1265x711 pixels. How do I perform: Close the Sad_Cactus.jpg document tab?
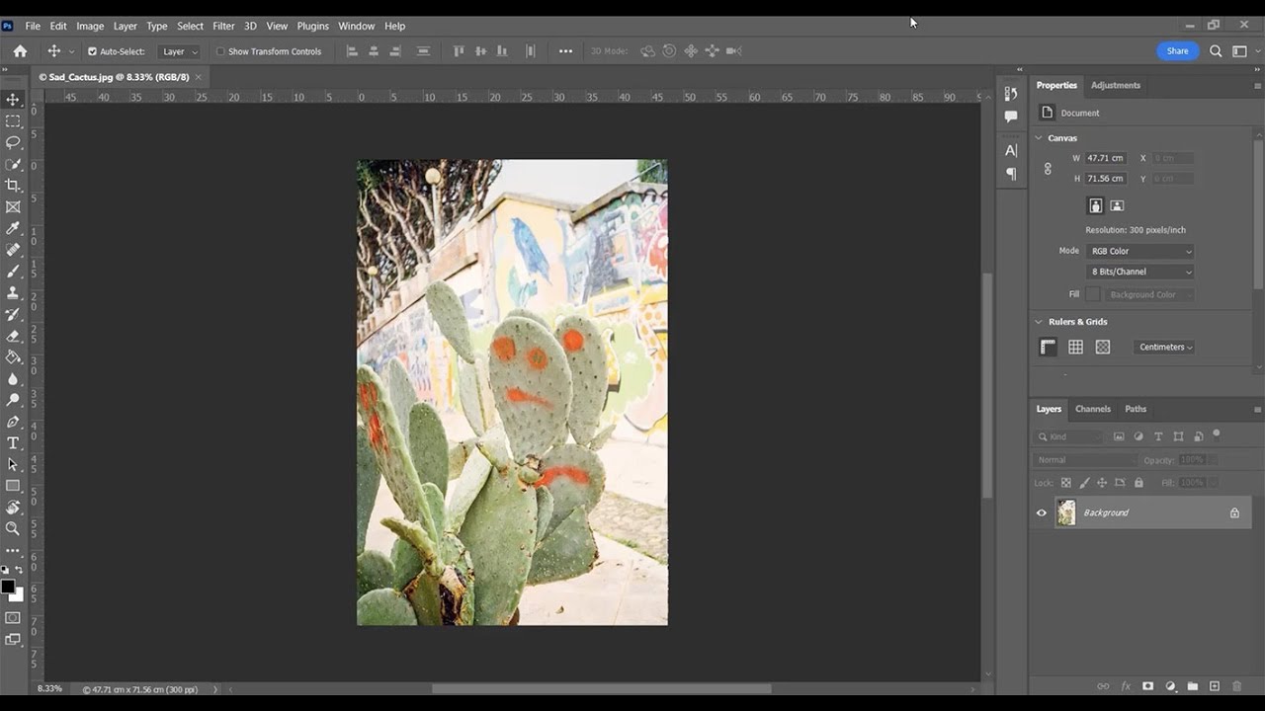pyautogui.click(x=198, y=76)
